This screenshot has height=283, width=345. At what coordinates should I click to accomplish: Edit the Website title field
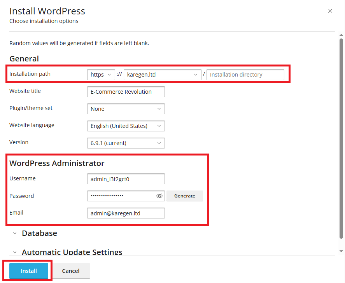(x=126, y=92)
